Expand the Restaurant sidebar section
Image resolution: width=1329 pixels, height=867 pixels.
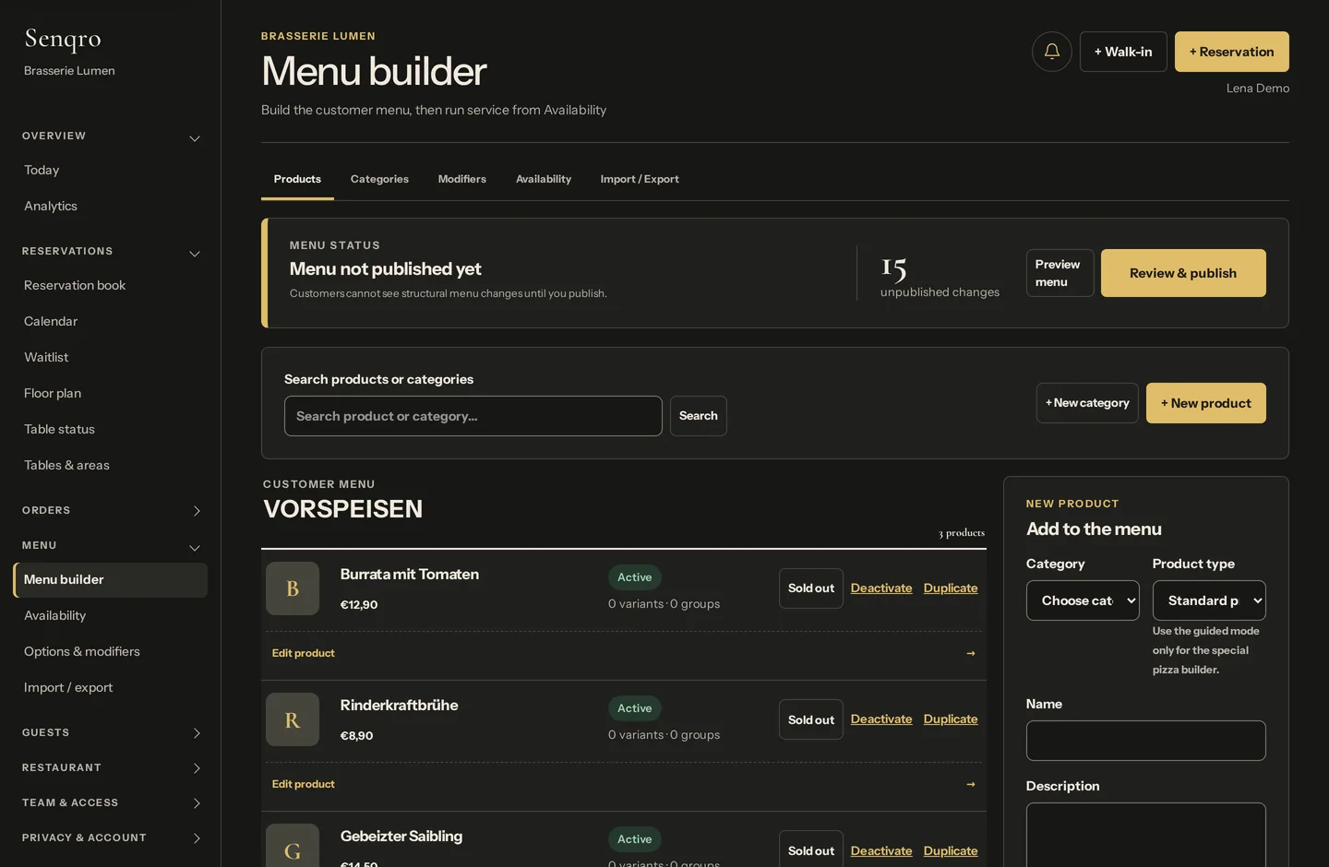tap(111, 768)
